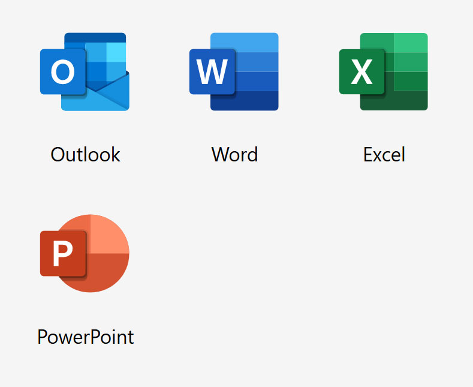Image resolution: width=473 pixels, height=387 pixels.
Task: Open the green Excel app icon
Action: point(384,72)
